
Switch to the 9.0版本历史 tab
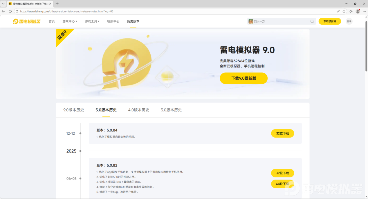click(74, 110)
